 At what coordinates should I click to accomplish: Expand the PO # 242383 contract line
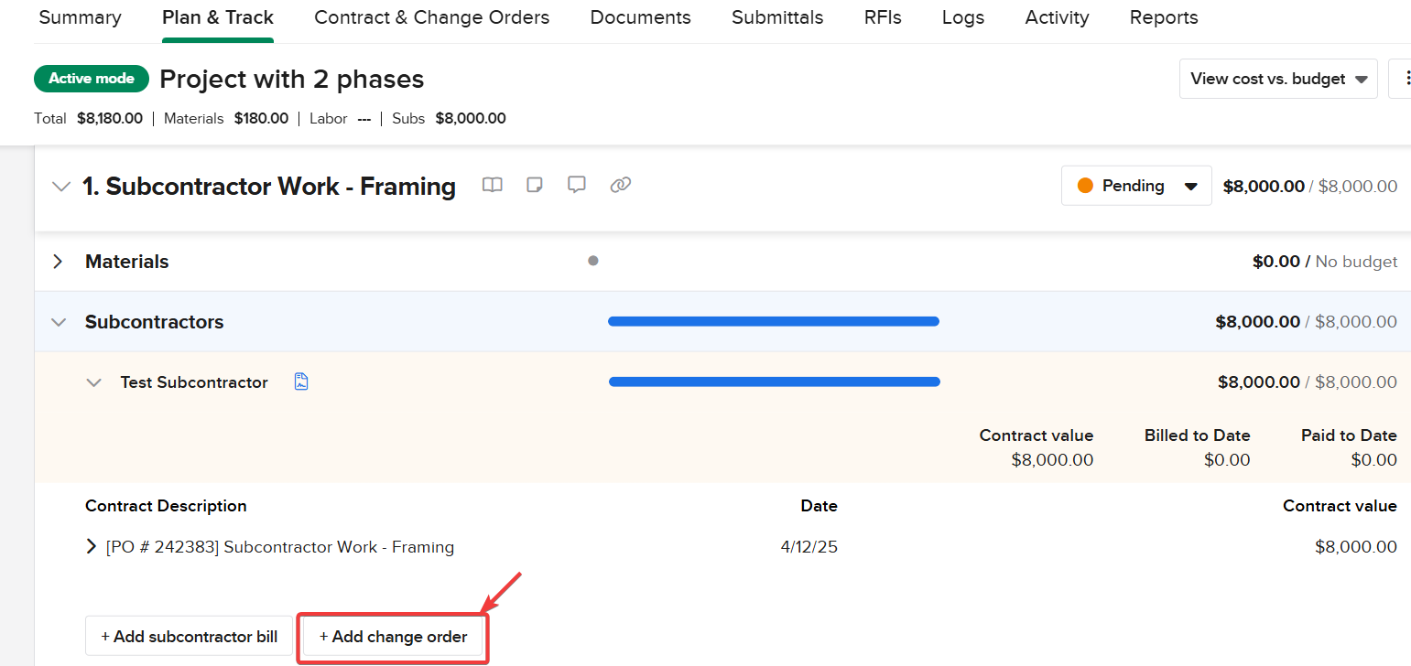(91, 547)
